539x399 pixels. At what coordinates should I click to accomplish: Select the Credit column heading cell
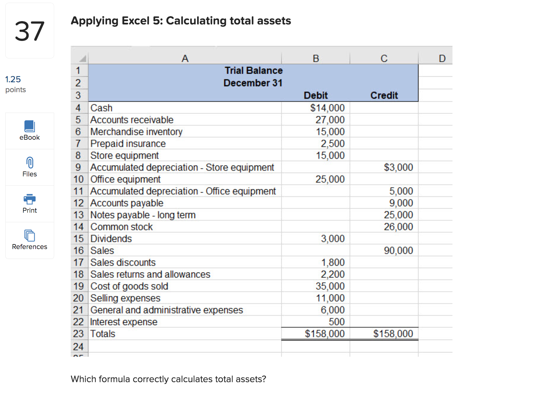[384, 95]
